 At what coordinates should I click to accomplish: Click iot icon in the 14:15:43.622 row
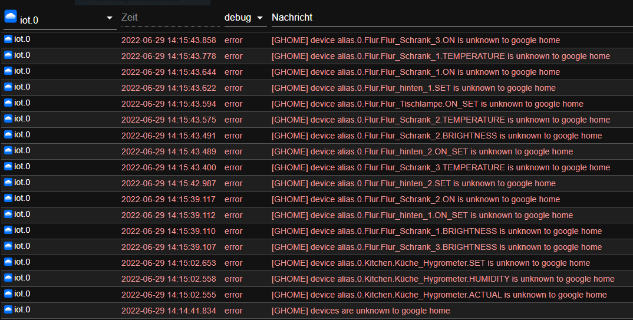click(x=8, y=87)
